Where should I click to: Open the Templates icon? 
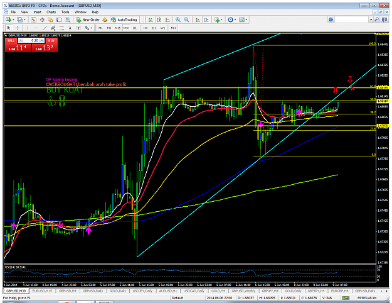click(241, 19)
